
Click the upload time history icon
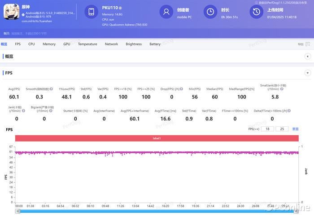tap(256, 12)
